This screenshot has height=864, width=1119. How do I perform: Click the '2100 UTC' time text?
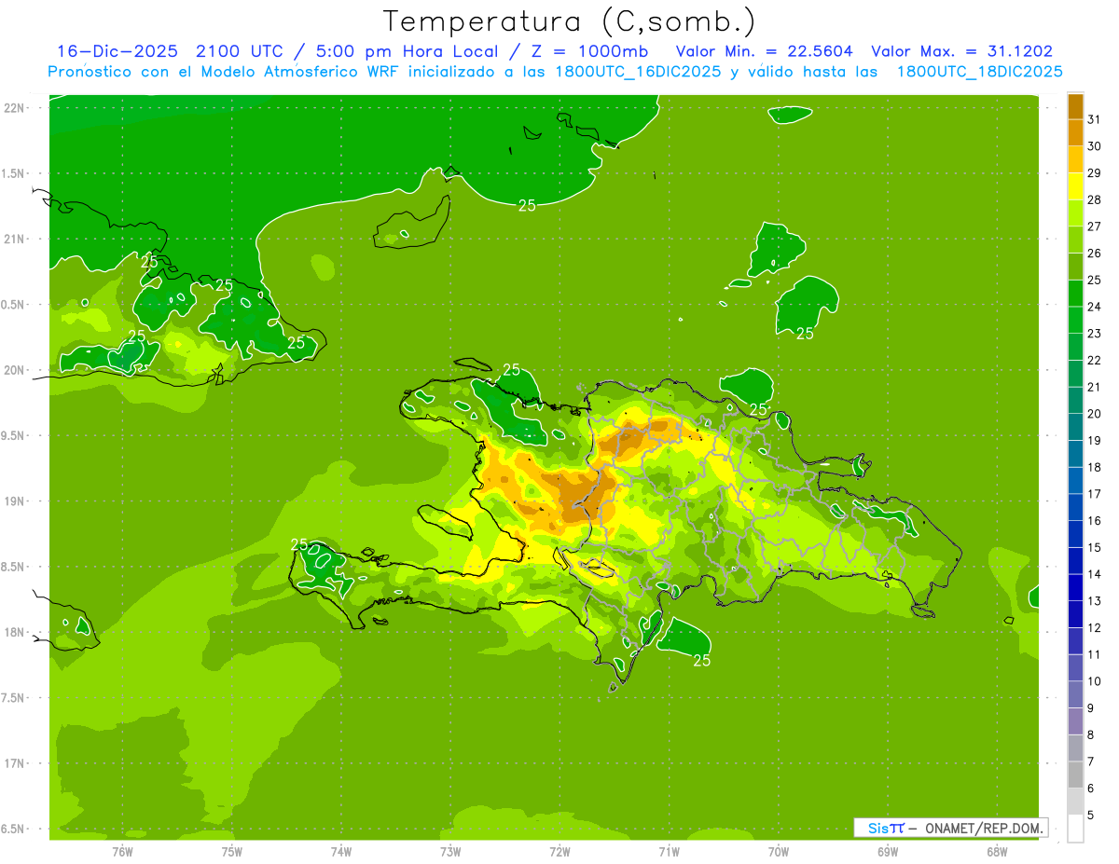[239, 51]
